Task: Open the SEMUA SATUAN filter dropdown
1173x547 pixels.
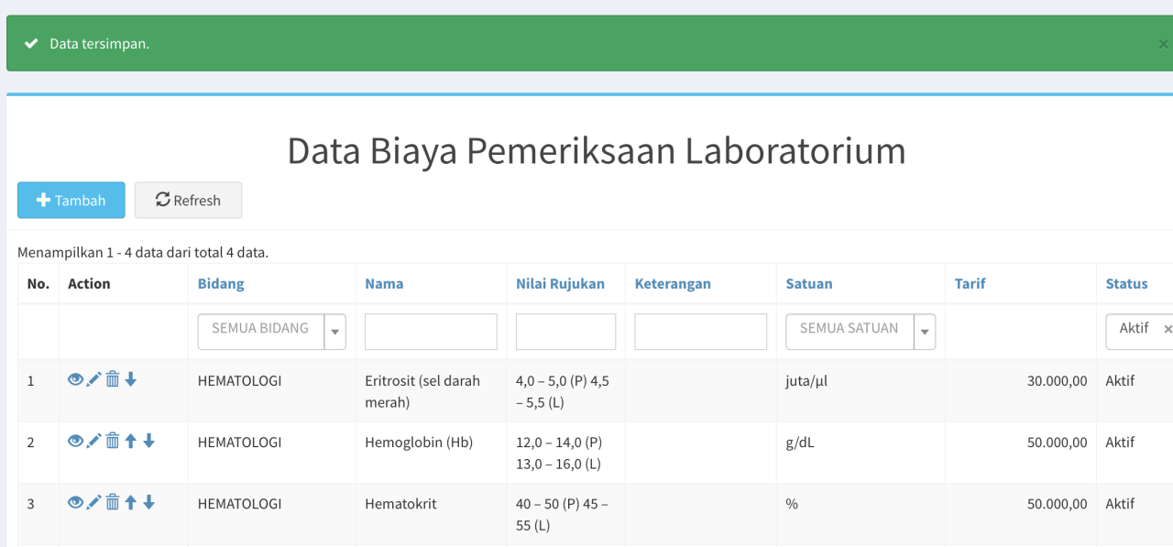Action: coord(860,332)
